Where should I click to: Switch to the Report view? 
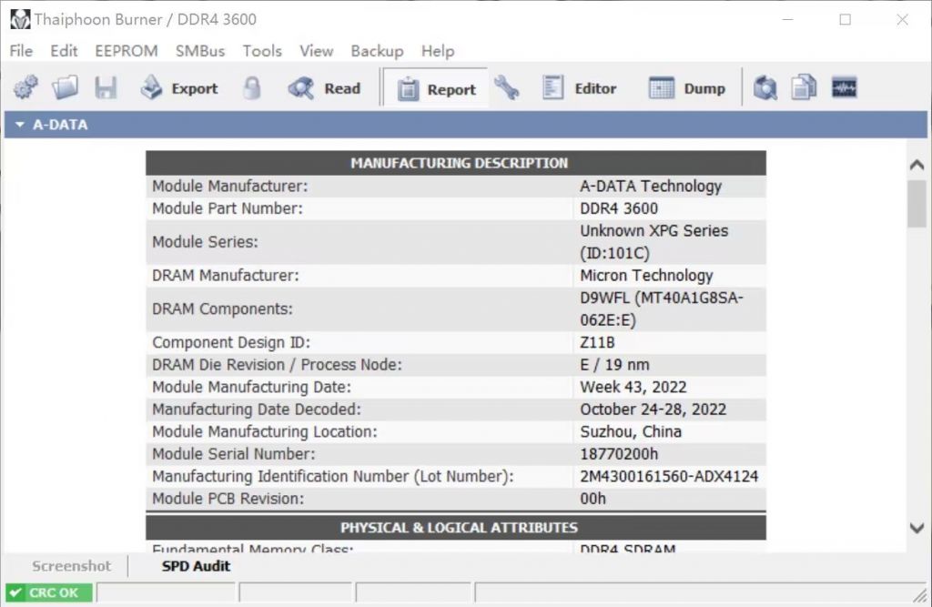437,89
